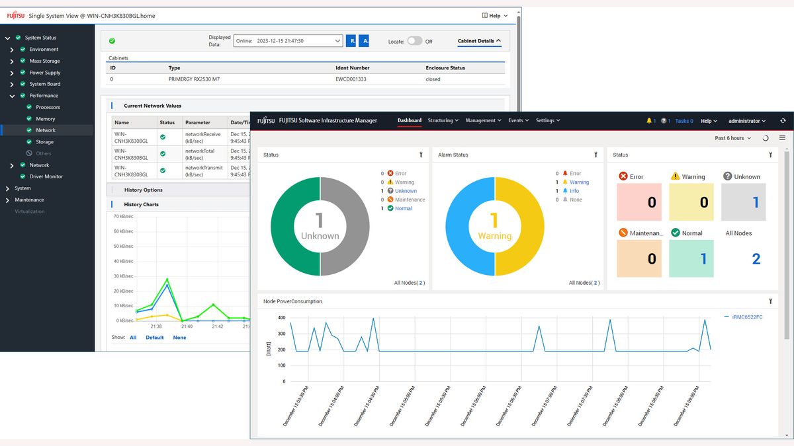Click the gray Unknown tile showing 1
The image size is (794, 446).
pos(743,202)
